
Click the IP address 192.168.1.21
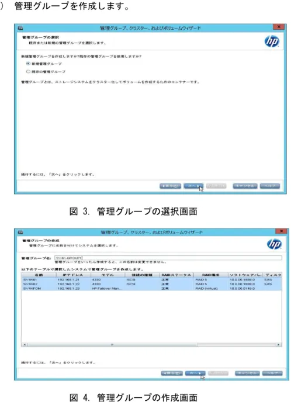pyautogui.click(x=68, y=280)
